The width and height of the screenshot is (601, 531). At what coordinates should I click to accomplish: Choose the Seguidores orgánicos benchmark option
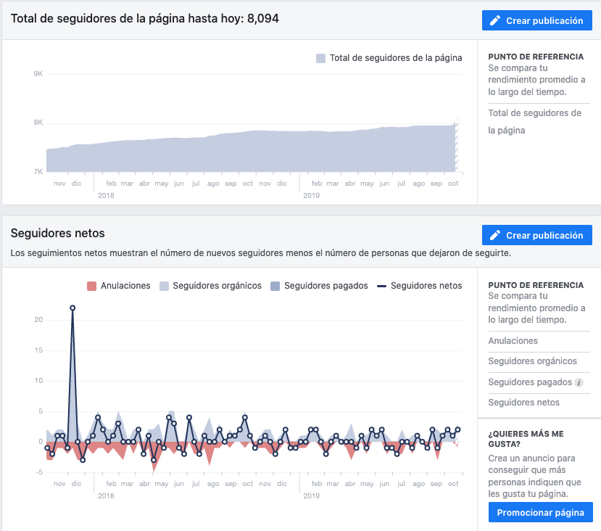pos(533,361)
